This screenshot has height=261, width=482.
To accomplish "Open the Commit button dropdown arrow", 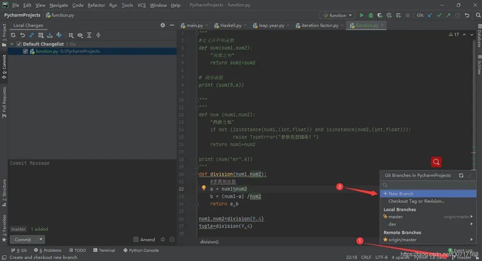I will [41, 240].
